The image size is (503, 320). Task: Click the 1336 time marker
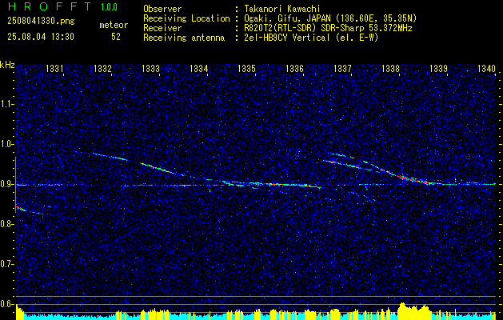click(294, 68)
